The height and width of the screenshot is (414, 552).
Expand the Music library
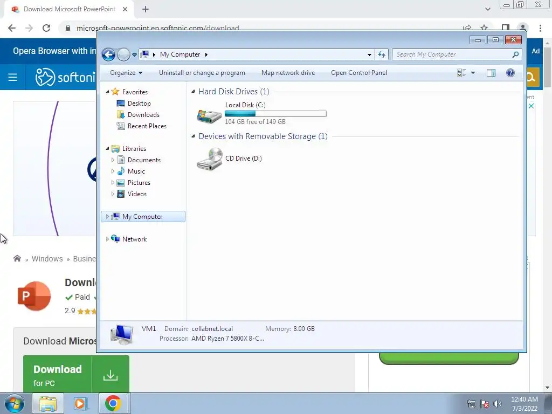click(113, 171)
